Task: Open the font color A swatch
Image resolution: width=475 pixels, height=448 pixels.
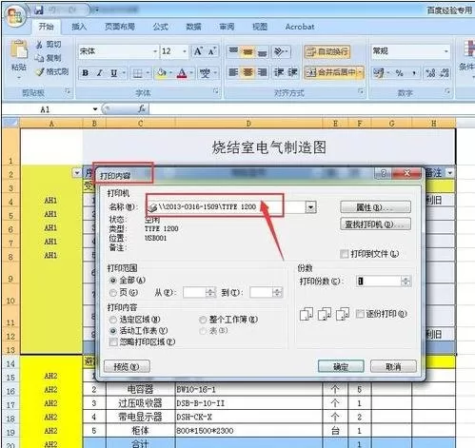Action: (x=182, y=73)
